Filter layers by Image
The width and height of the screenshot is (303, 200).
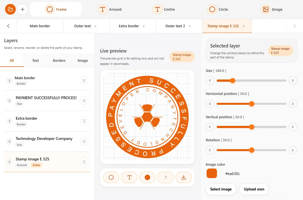click(83, 60)
